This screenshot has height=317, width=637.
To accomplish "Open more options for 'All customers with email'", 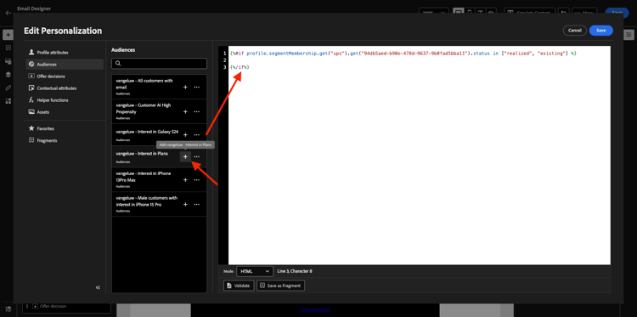I will click(x=197, y=87).
